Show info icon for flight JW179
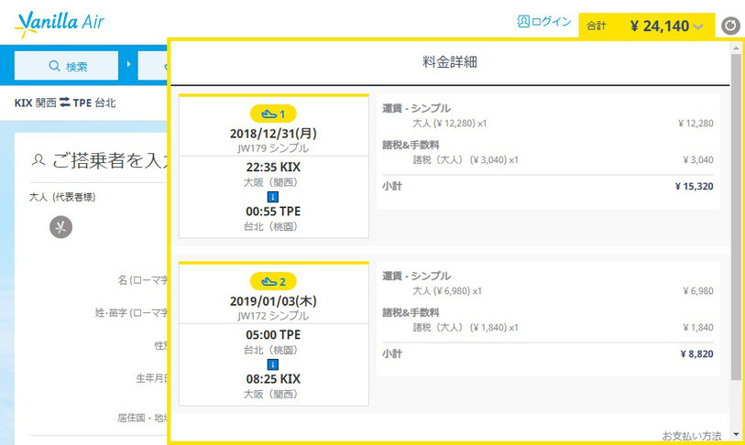The width and height of the screenshot is (745, 445). point(273,197)
